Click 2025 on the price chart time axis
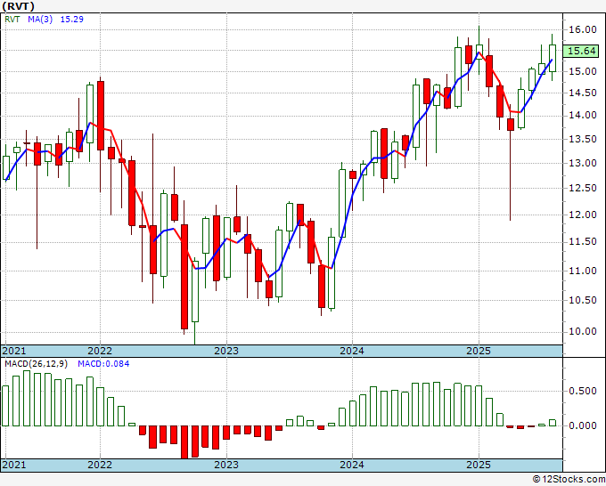 (479, 351)
